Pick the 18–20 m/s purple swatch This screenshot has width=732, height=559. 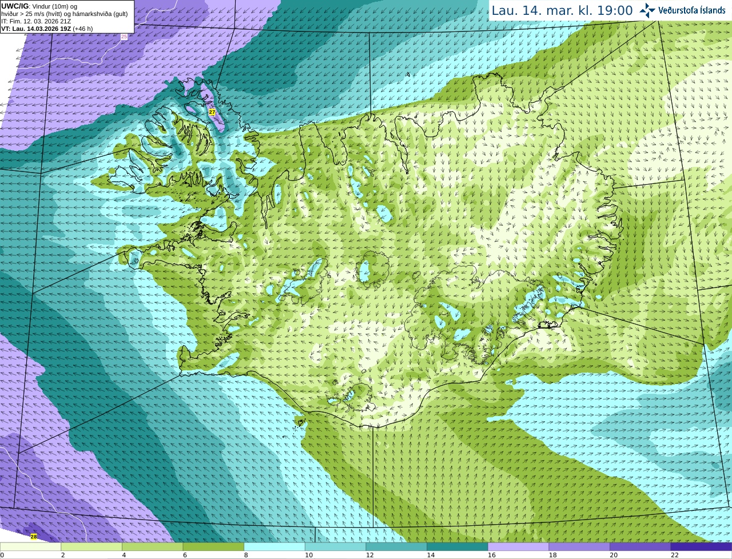pos(579,546)
